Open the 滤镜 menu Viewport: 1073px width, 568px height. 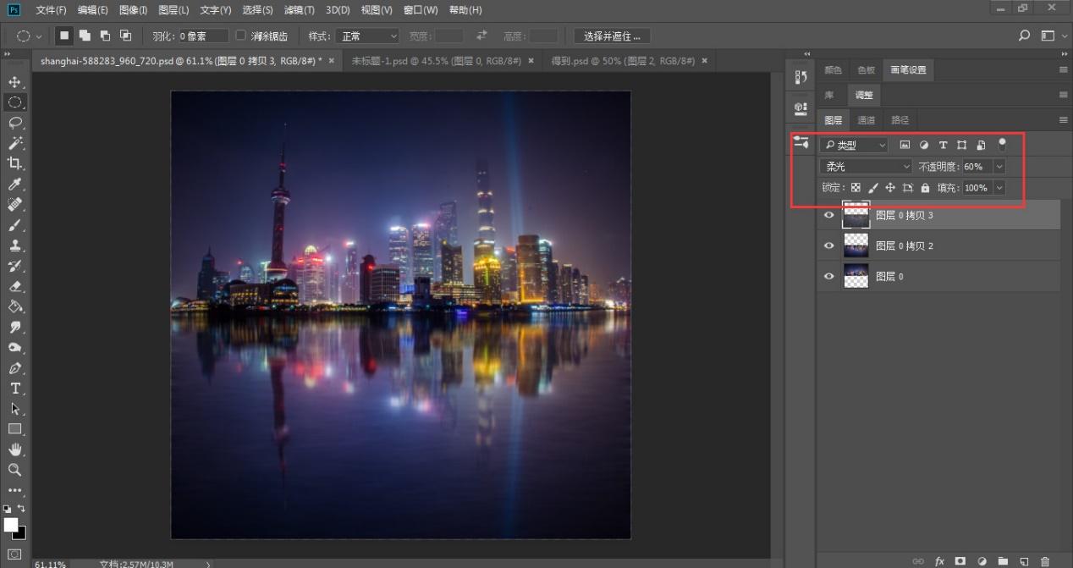(x=298, y=10)
